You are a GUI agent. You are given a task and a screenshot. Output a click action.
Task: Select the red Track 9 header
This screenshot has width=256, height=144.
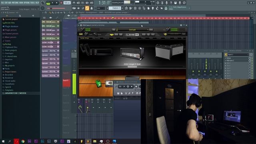tap(66, 83)
